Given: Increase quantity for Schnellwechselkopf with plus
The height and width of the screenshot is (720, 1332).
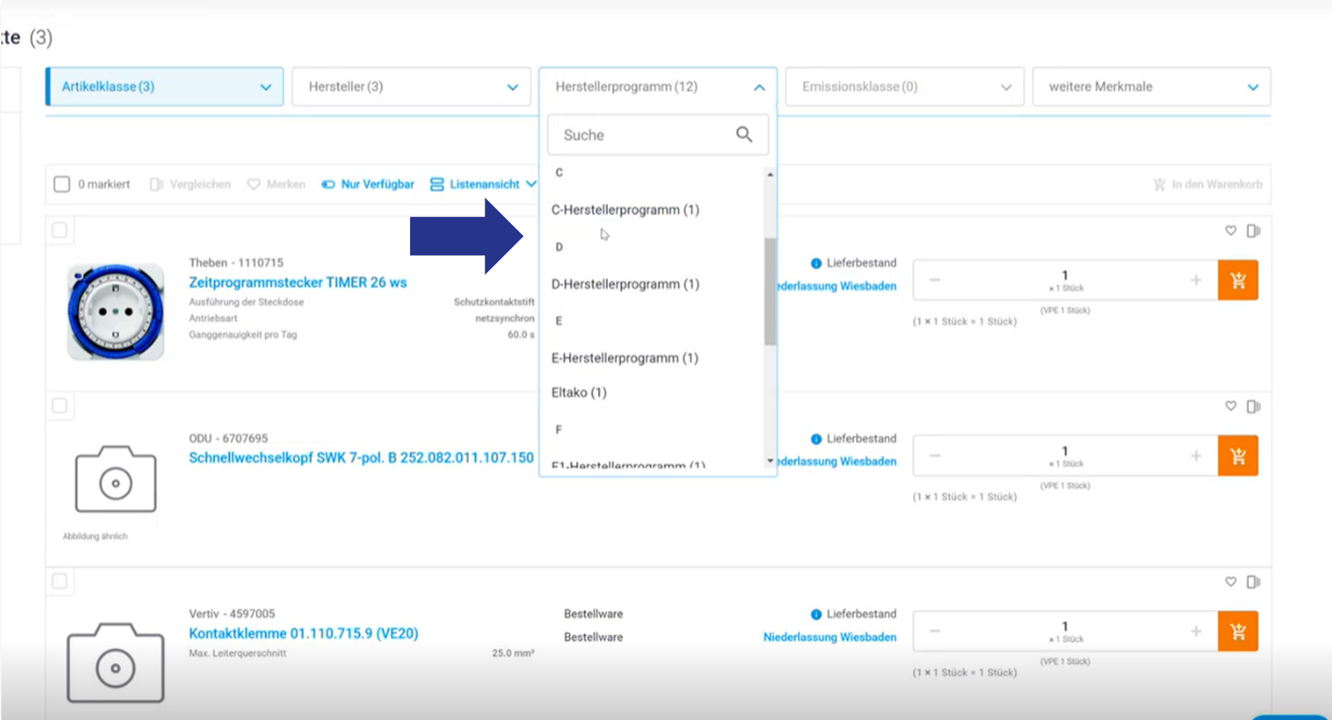Looking at the screenshot, I should tap(1196, 455).
